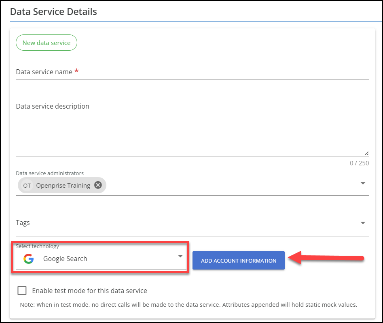
Task: Click the test mode note text
Action: click(x=188, y=305)
